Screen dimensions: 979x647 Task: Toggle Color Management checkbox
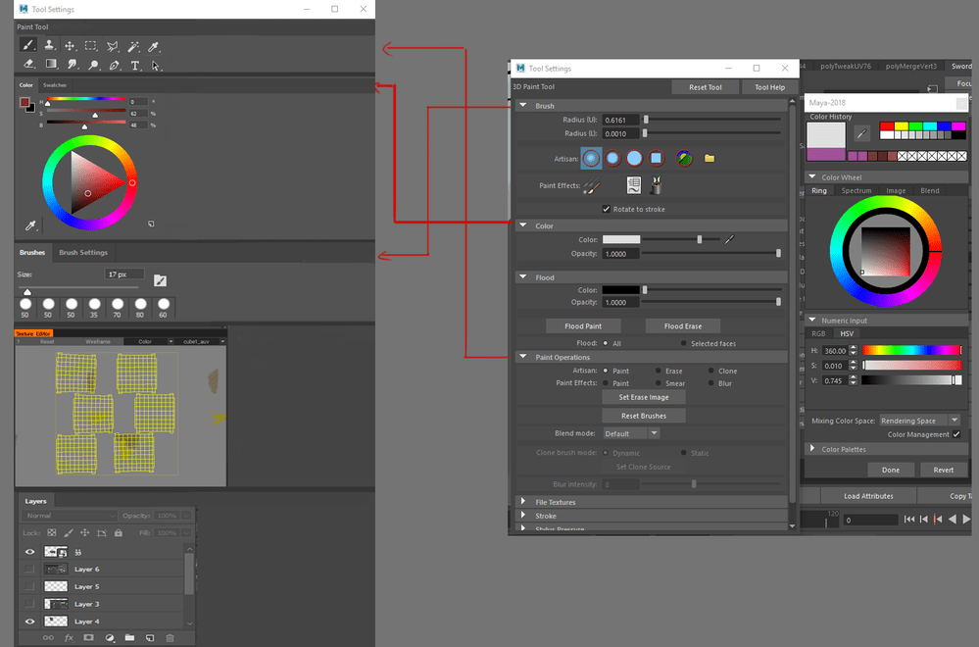(x=955, y=434)
